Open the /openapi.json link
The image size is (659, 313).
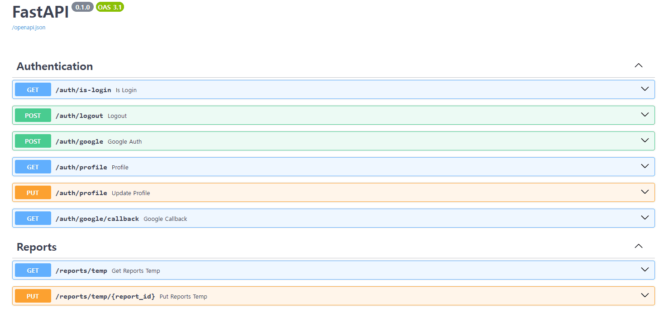tap(29, 28)
